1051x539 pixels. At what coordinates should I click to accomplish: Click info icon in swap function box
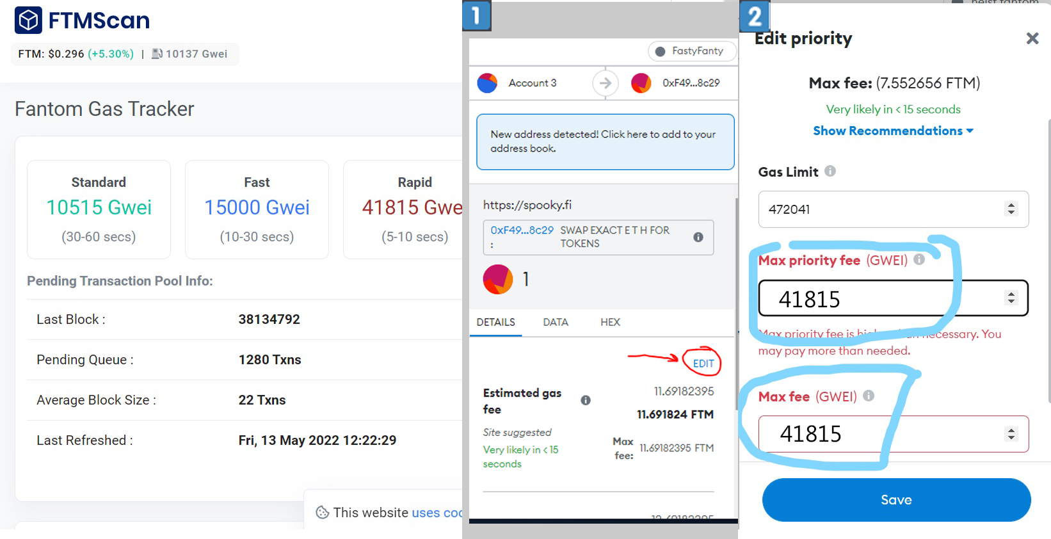pyautogui.click(x=698, y=237)
